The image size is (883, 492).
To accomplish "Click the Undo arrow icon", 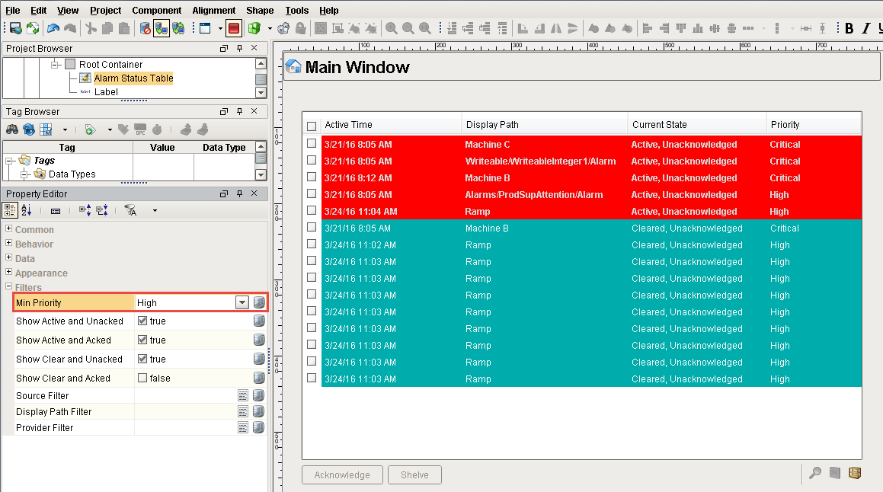I will pyautogui.click(x=53, y=28).
